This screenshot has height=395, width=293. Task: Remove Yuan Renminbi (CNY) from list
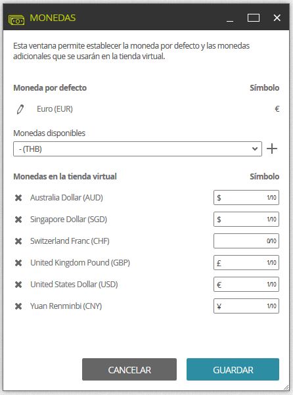(18, 306)
